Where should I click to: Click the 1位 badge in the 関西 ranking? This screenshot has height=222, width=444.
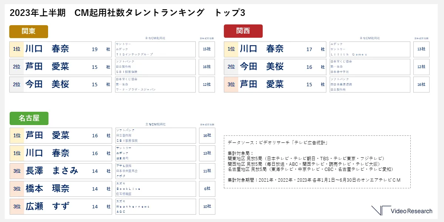(231, 49)
